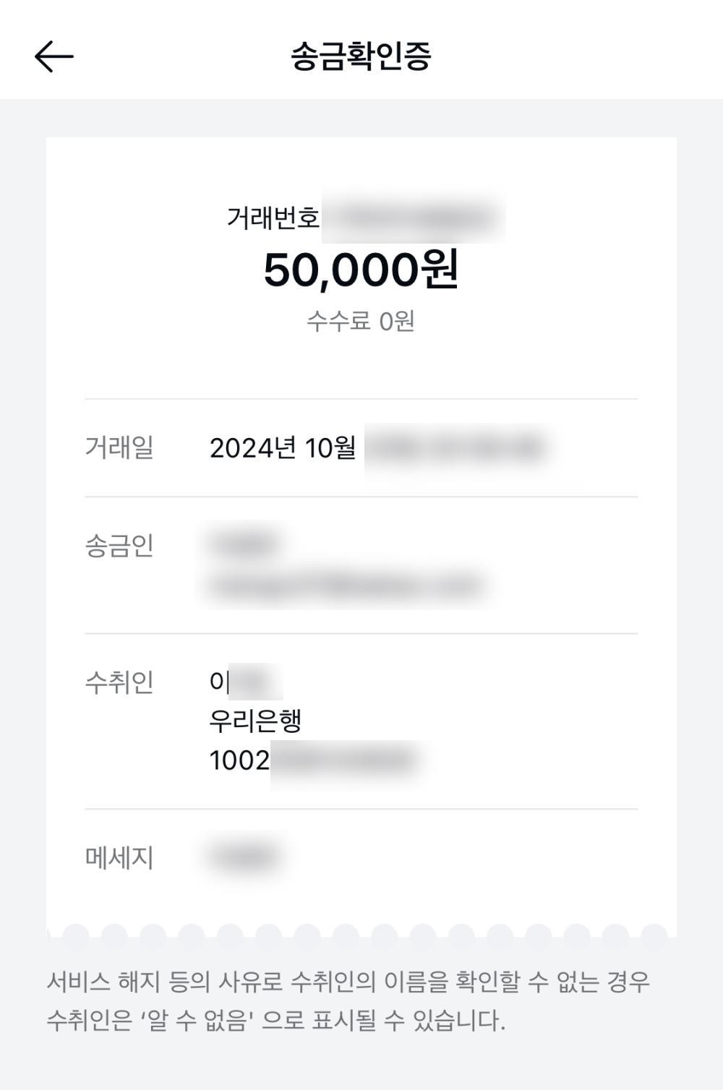Viewport: 723px width, 1090px height.
Task: Tap the 2024년 10월 date value
Action: coord(283,448)
